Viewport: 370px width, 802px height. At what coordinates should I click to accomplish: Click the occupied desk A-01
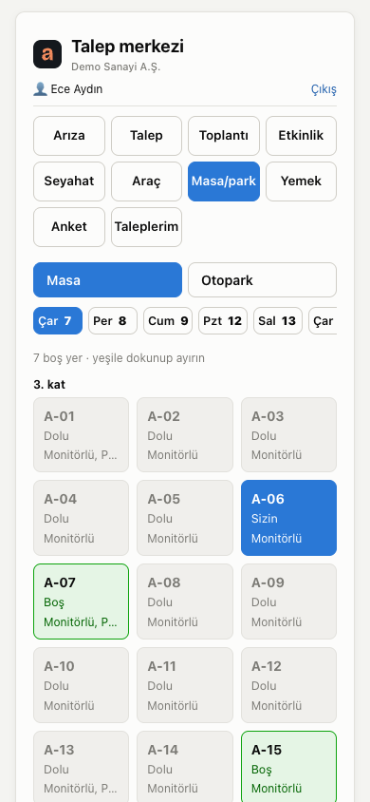coord(82,435)
